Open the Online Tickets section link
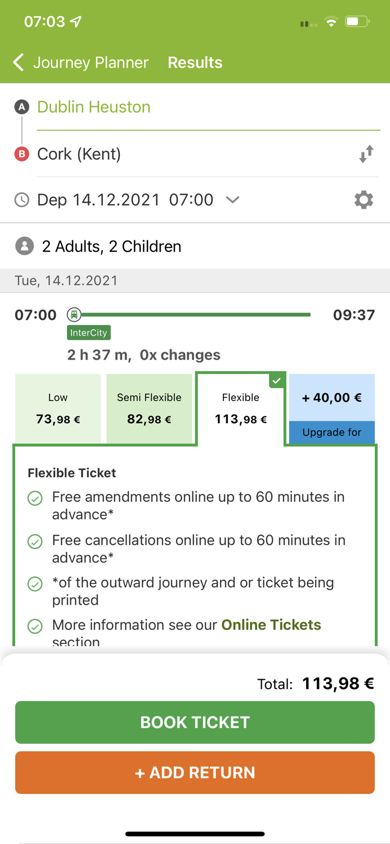 point(271,625)
